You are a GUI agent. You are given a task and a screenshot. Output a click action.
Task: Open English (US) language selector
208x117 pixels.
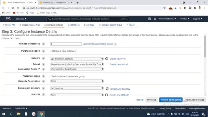[21, 108]
